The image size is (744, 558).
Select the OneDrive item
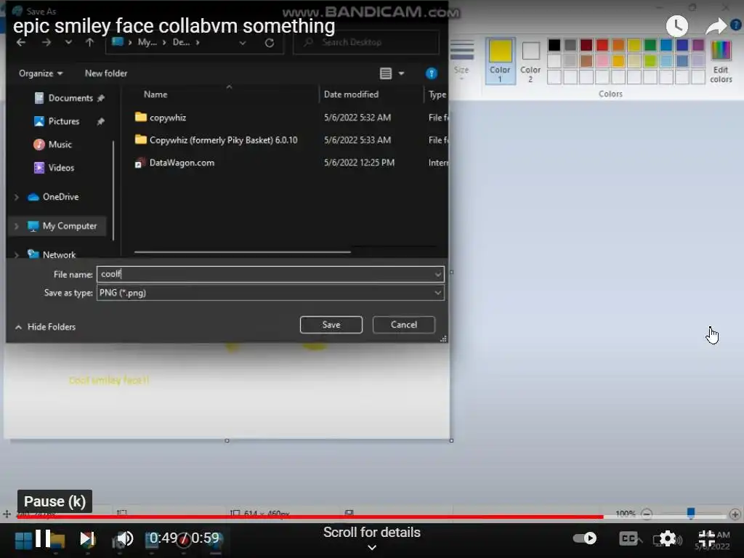pos(54,196)
